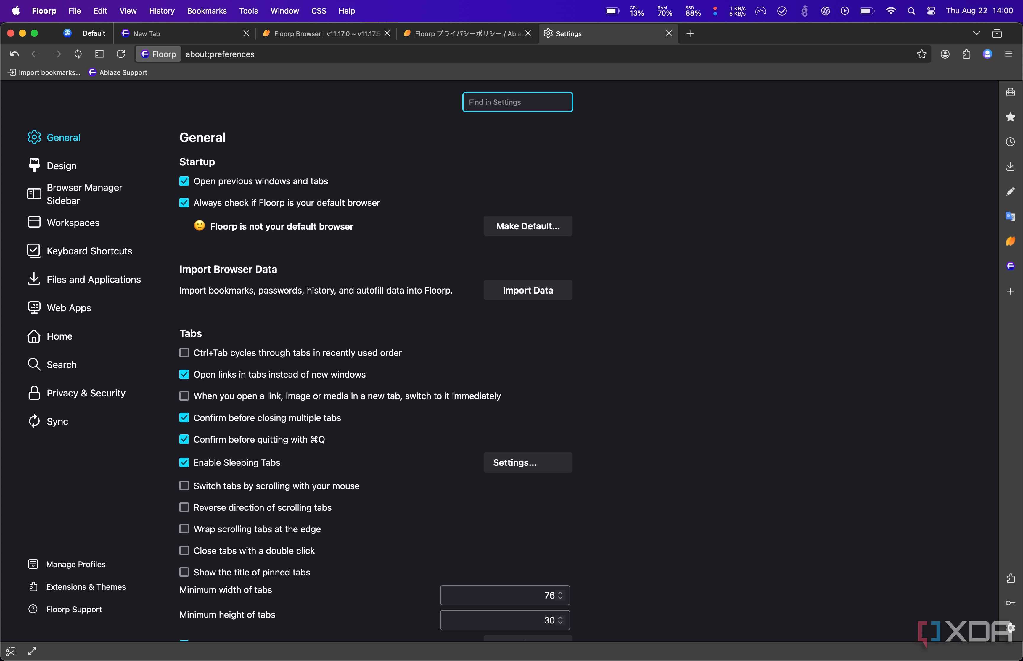
Task: Open the Workspaces settings category
Action: tap(64, 222)
